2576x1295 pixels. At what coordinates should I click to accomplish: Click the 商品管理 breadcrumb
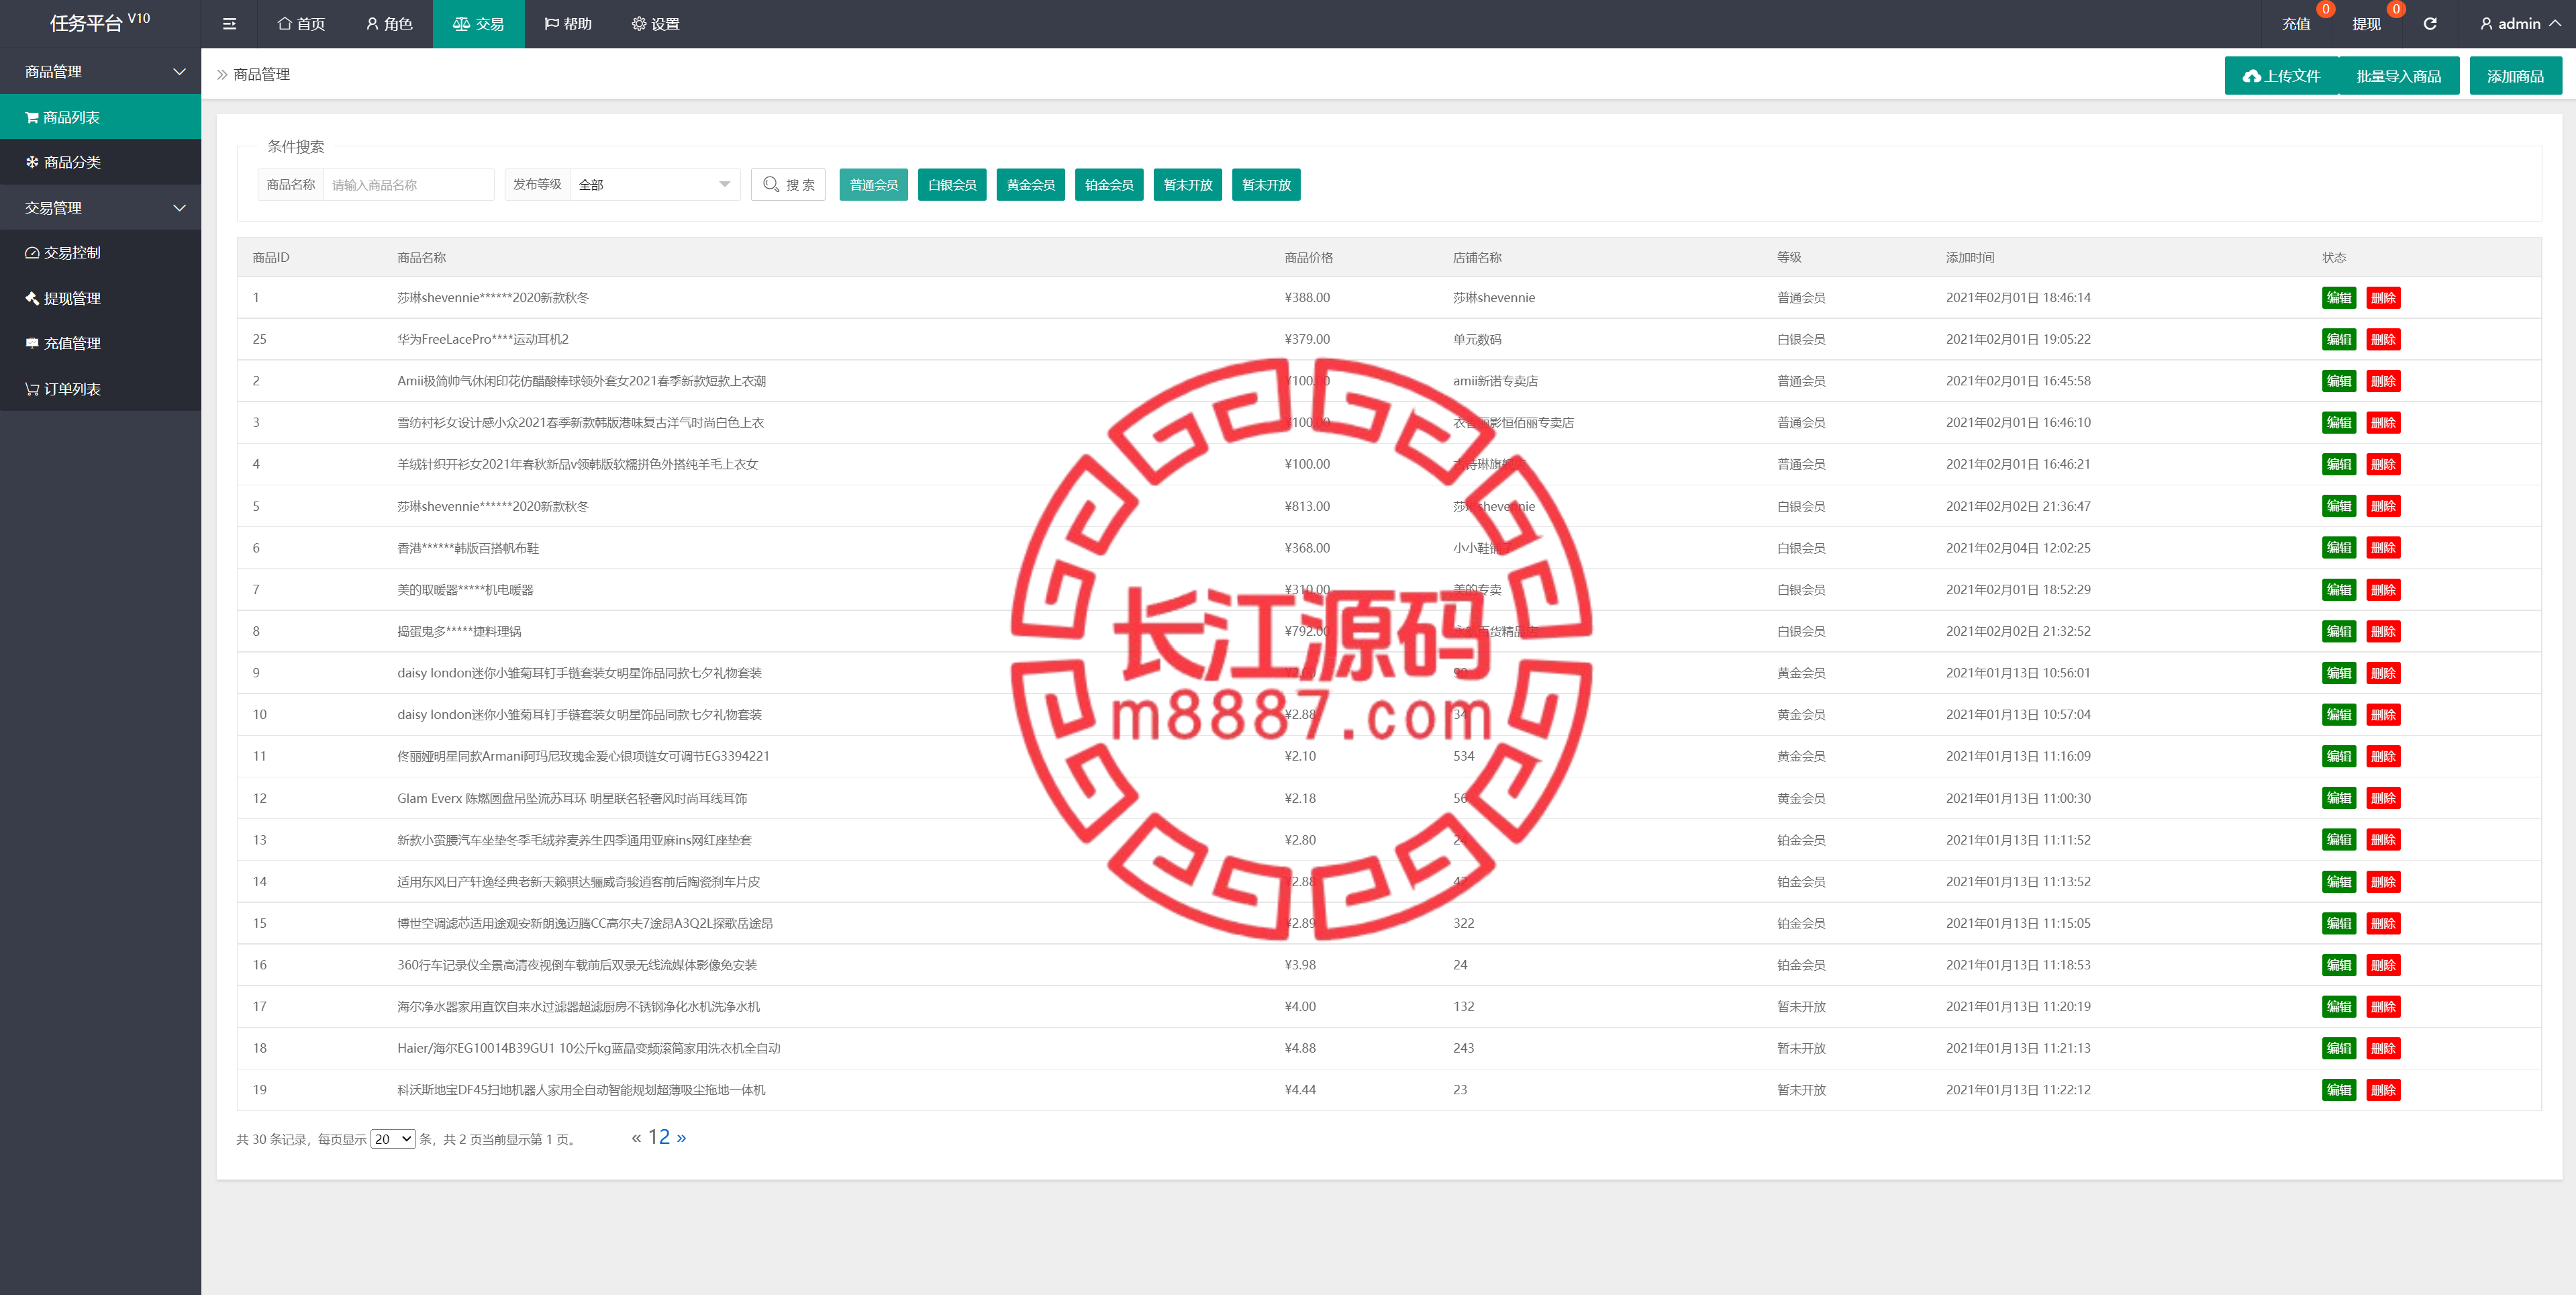tap(261, 74)
